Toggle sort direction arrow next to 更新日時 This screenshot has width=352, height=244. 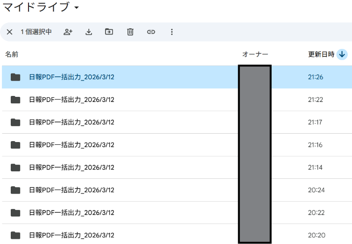[342, 54]
